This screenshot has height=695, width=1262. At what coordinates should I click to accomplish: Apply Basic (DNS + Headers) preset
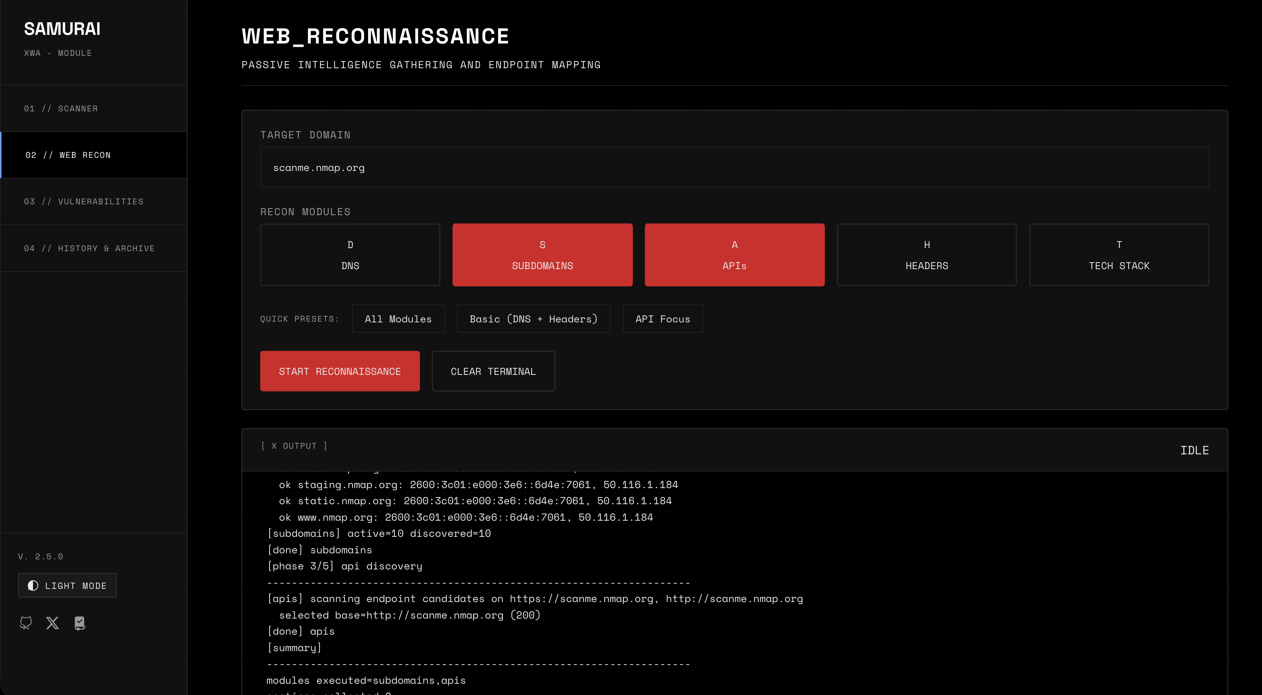tap(534, 319)
